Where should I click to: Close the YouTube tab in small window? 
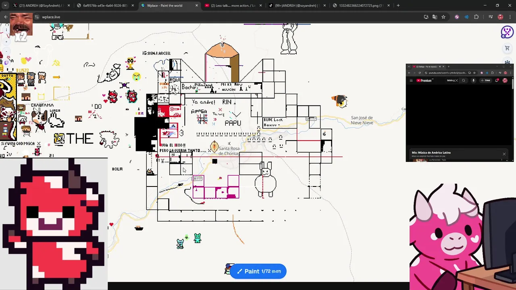(x=443, y=67)
